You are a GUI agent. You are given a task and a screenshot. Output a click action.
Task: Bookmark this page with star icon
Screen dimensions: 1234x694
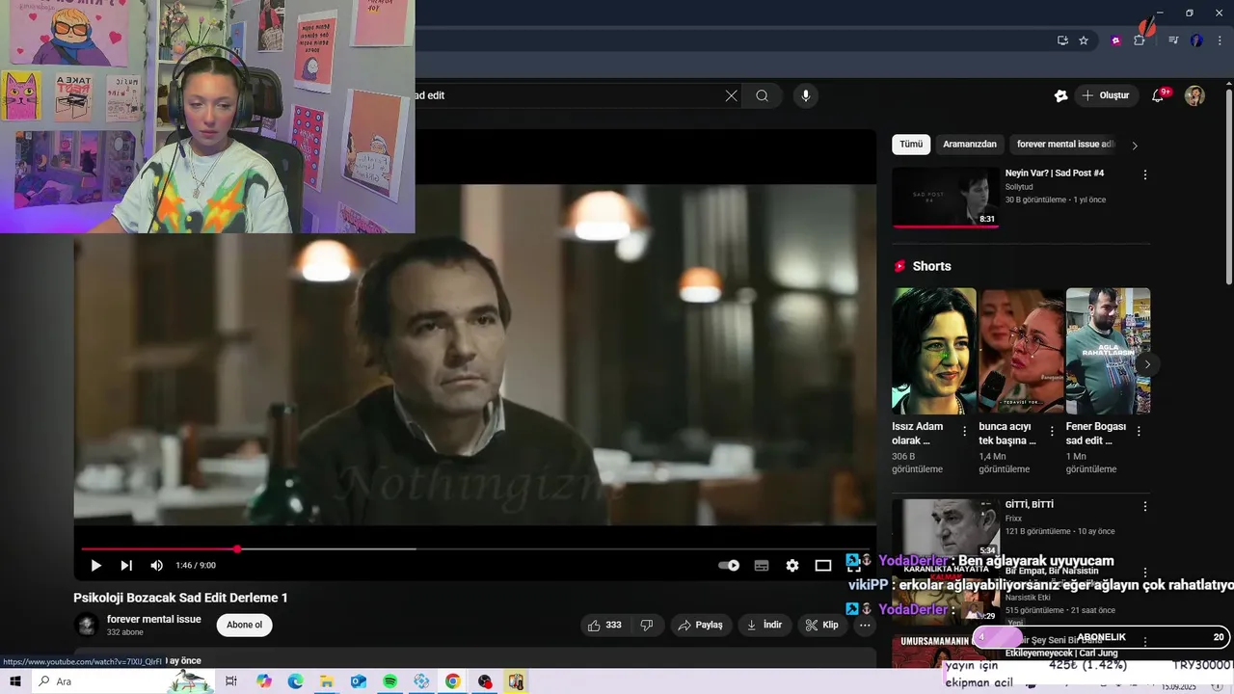click(x=1084, y=40)
